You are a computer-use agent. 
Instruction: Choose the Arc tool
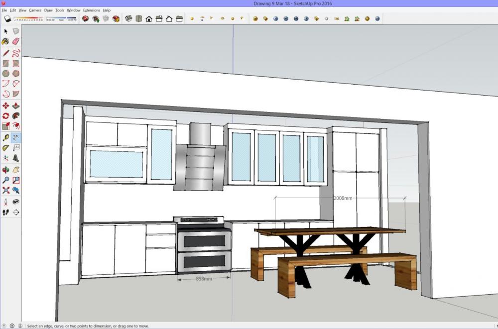coord(5,84)
